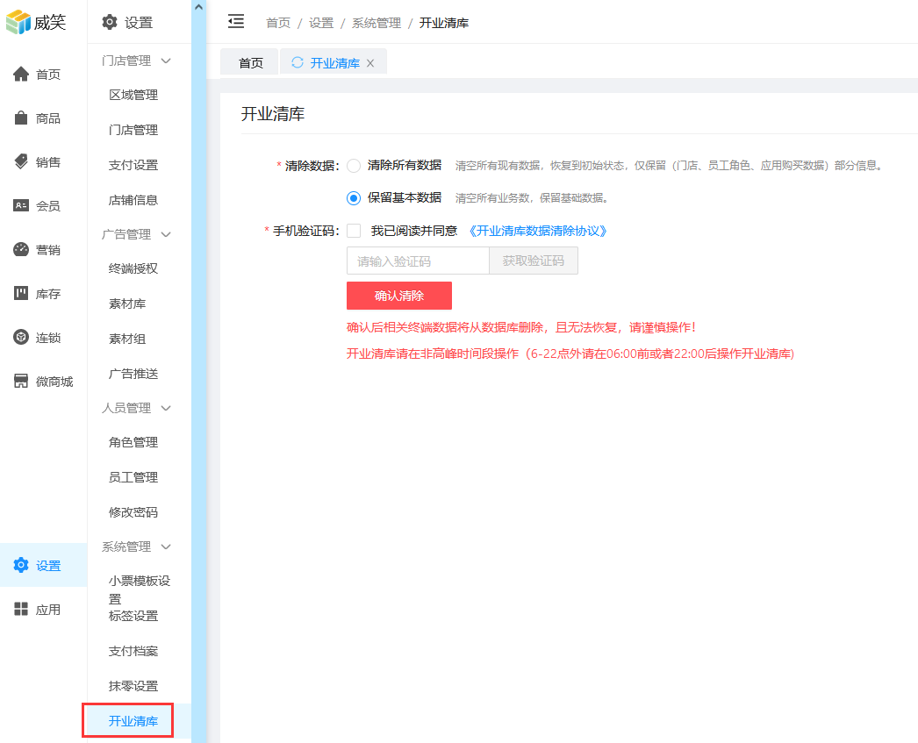Open the Marketing (营销) gauge icon
This screenshot has height=743, width=918.
click(21, 249)
